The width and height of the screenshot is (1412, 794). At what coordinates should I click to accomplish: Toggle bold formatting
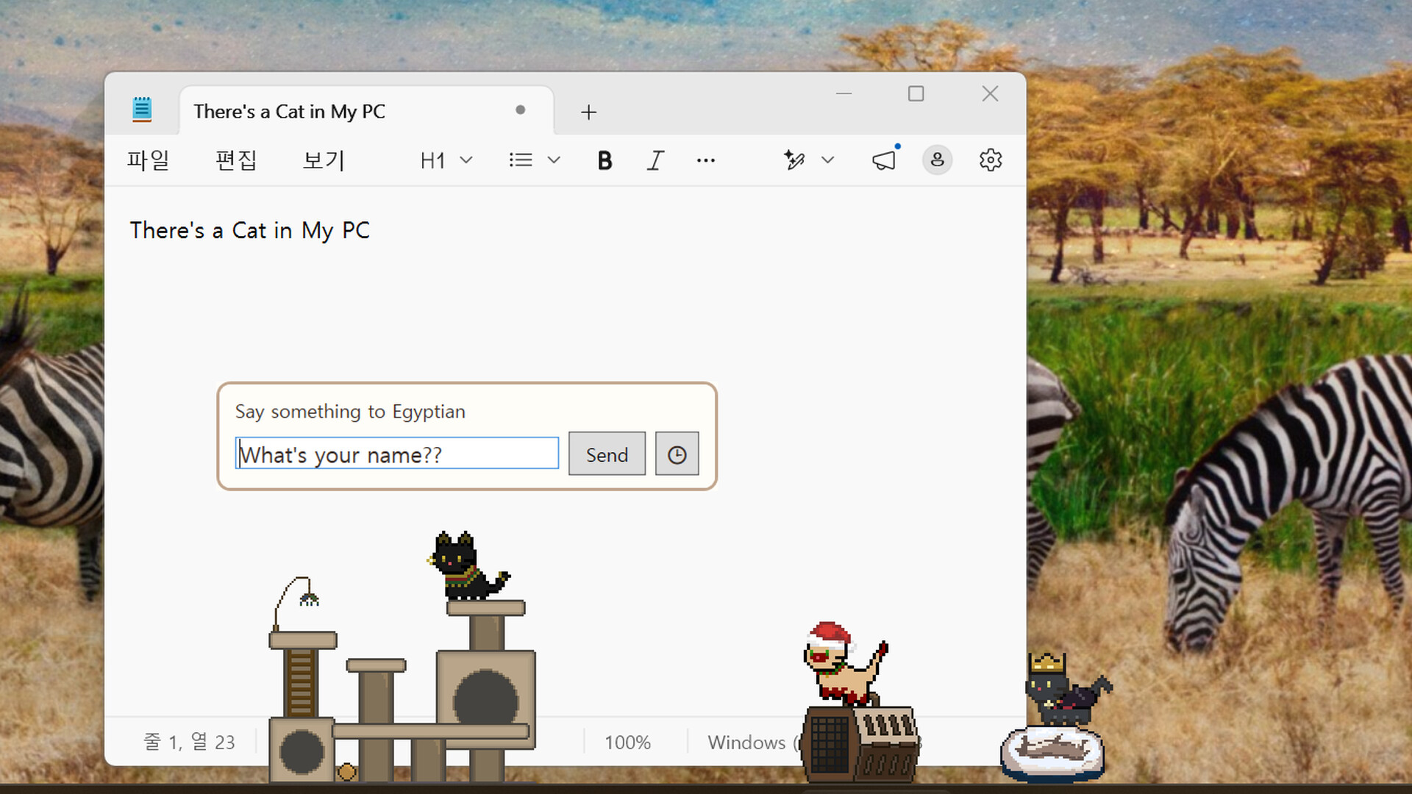tap(605, 160)
